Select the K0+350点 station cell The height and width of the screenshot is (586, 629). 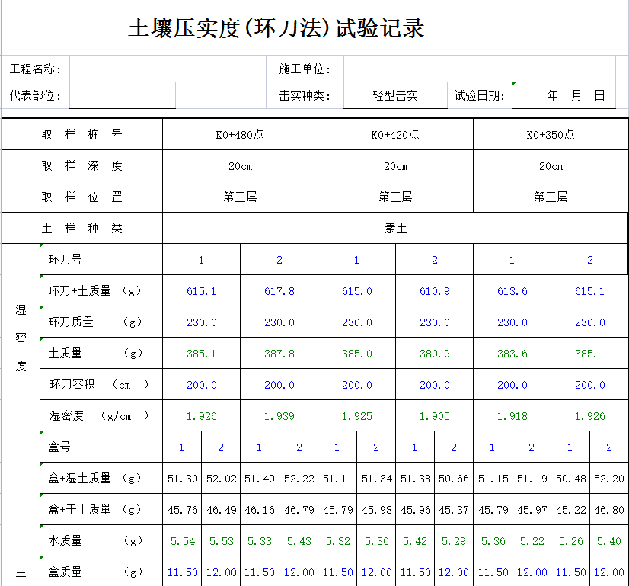[551, 135]
